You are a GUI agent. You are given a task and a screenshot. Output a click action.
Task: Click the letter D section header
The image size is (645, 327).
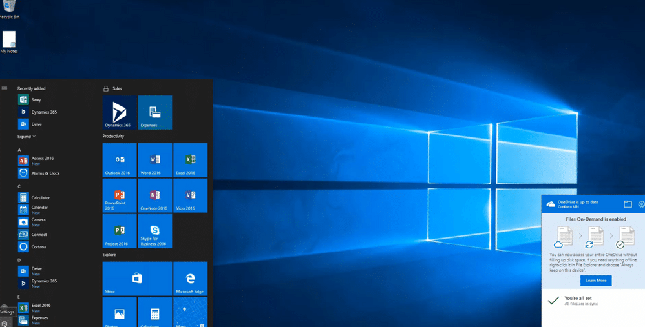point(19,260)
